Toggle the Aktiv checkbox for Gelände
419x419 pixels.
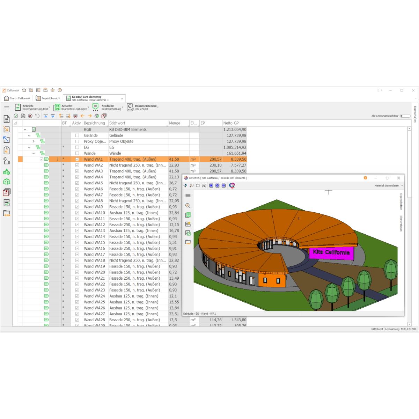[77, 135]
